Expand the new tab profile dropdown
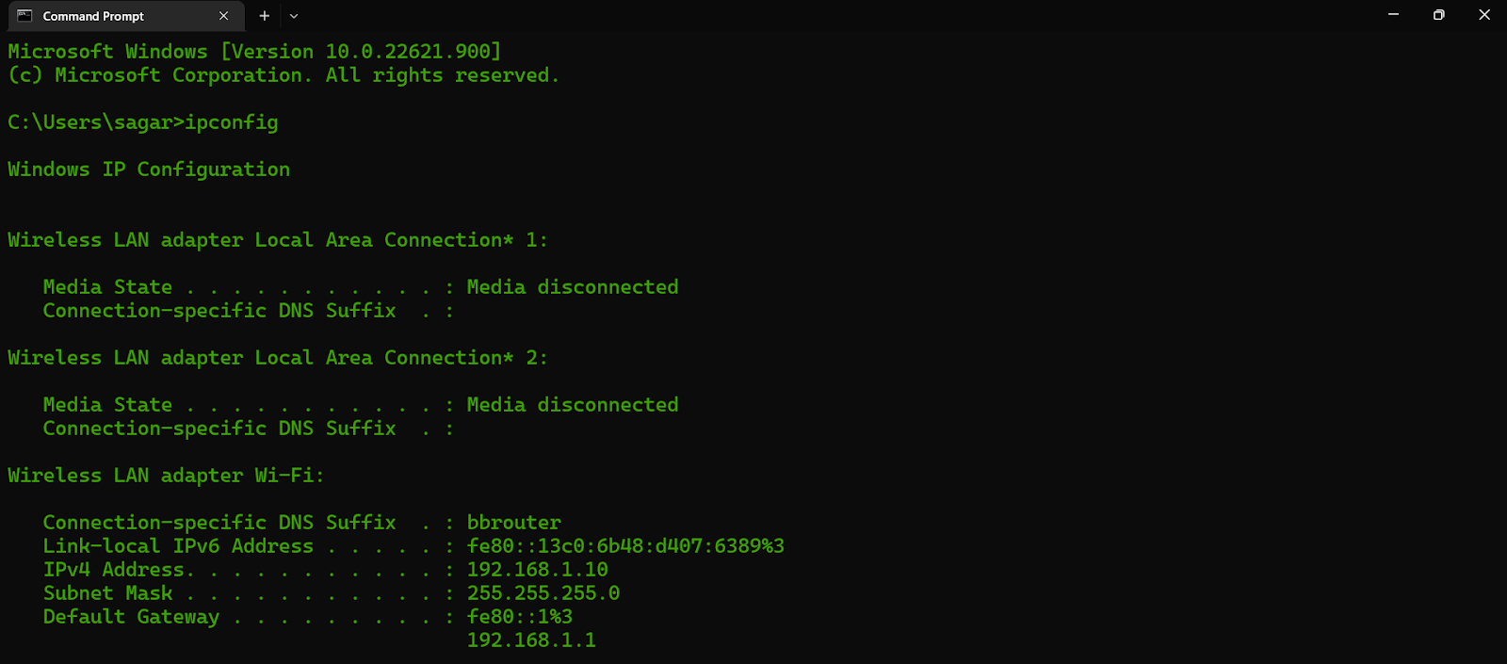The height and width of the screenshot is (664, 1507). [x=294, y=16]
